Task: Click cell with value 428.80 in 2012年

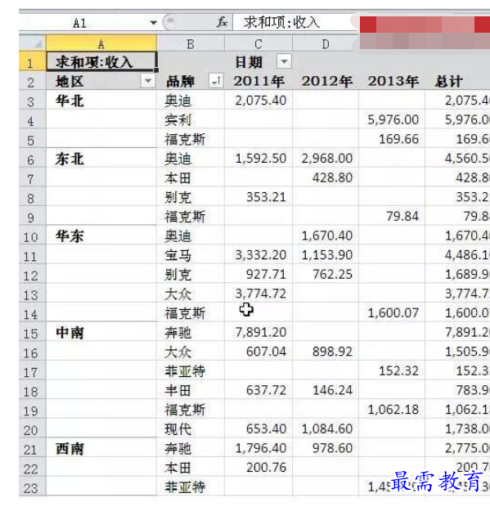Action: pos(326,177)
